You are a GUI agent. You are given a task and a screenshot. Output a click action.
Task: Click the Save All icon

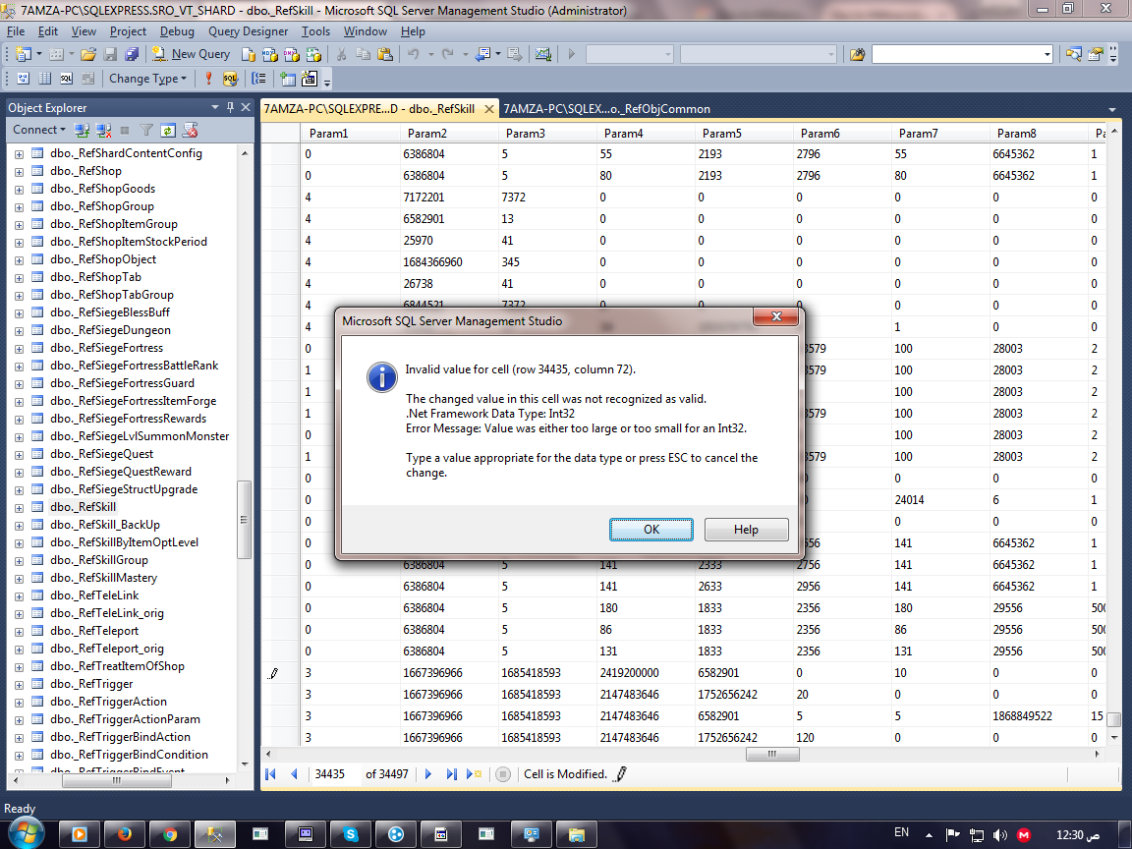[x=132, y=54]
